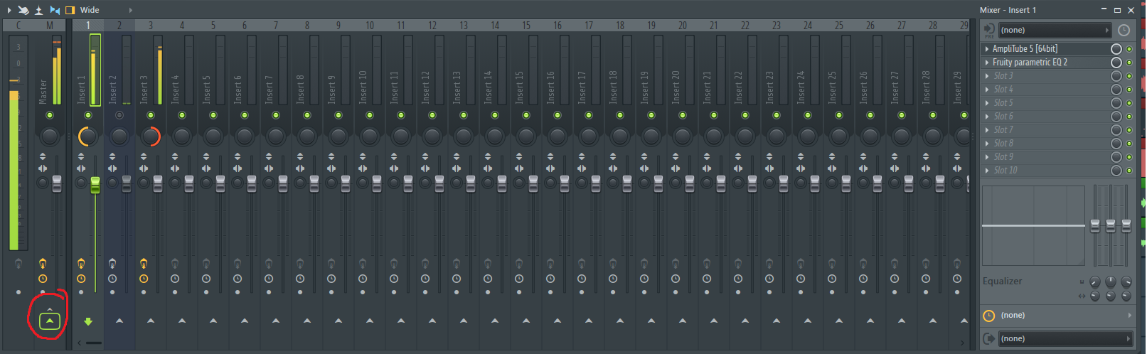Click the clock icon beside input selector
Viewport: 1147px width, 354px height.
tap(1124, 31)
